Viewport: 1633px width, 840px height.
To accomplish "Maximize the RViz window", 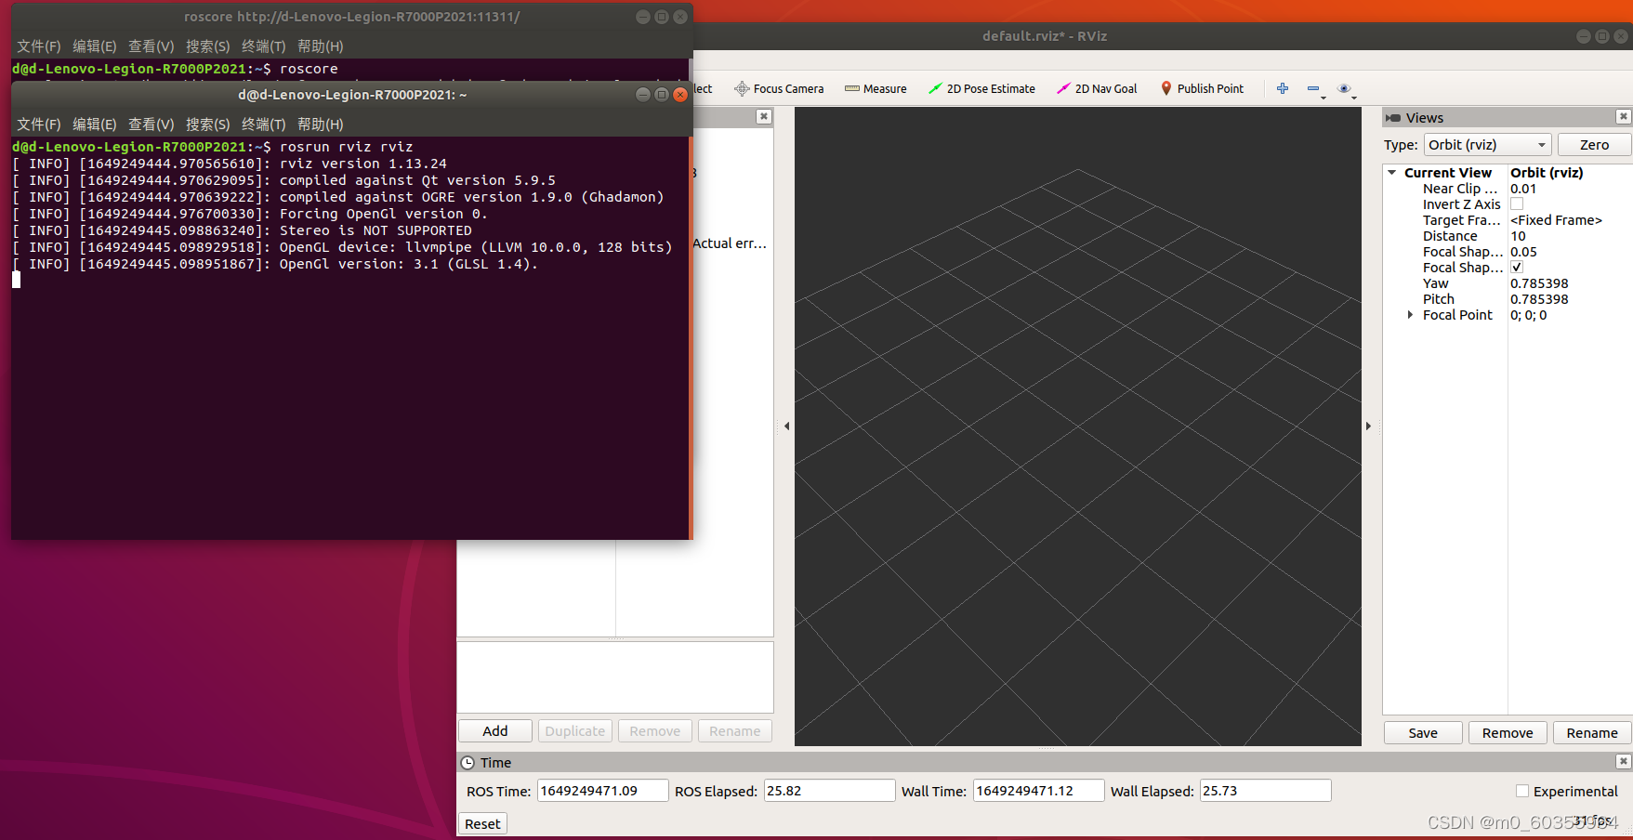I will (x=1602, y=36).
